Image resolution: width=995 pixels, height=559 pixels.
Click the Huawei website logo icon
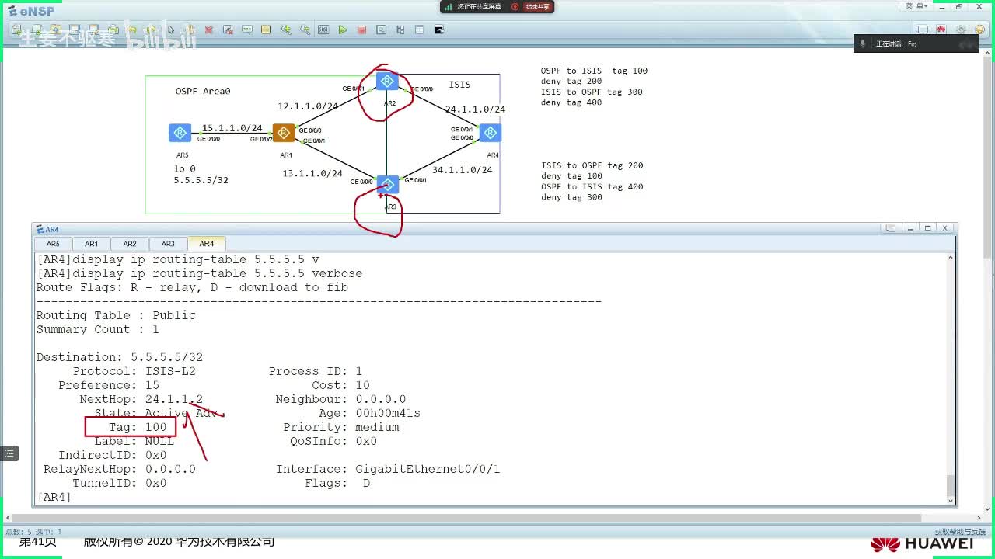tap(941, 30)
